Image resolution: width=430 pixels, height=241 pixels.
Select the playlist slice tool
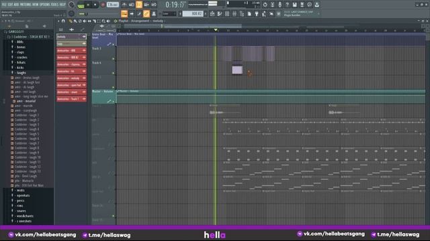tap(94, 21)
